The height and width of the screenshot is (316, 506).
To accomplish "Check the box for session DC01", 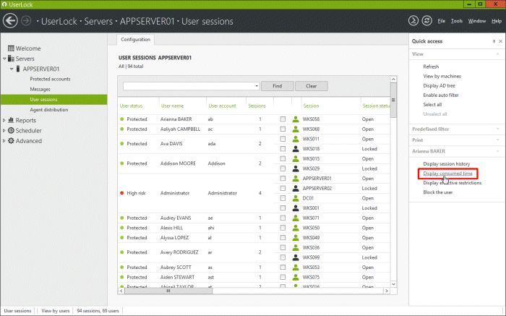I will click(x=283, y=198).
